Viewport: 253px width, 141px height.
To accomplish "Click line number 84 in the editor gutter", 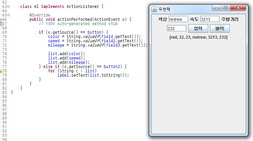I will click(x=5, y=97).
